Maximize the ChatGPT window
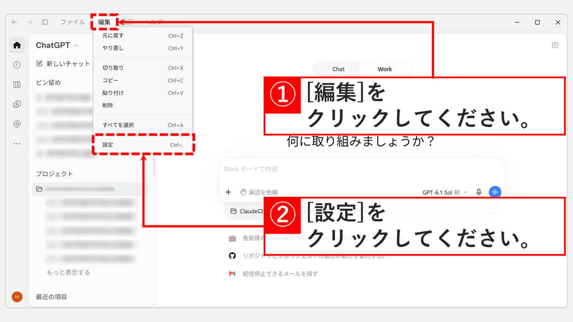This screenshot has height=322, width=573. point(537,22)
